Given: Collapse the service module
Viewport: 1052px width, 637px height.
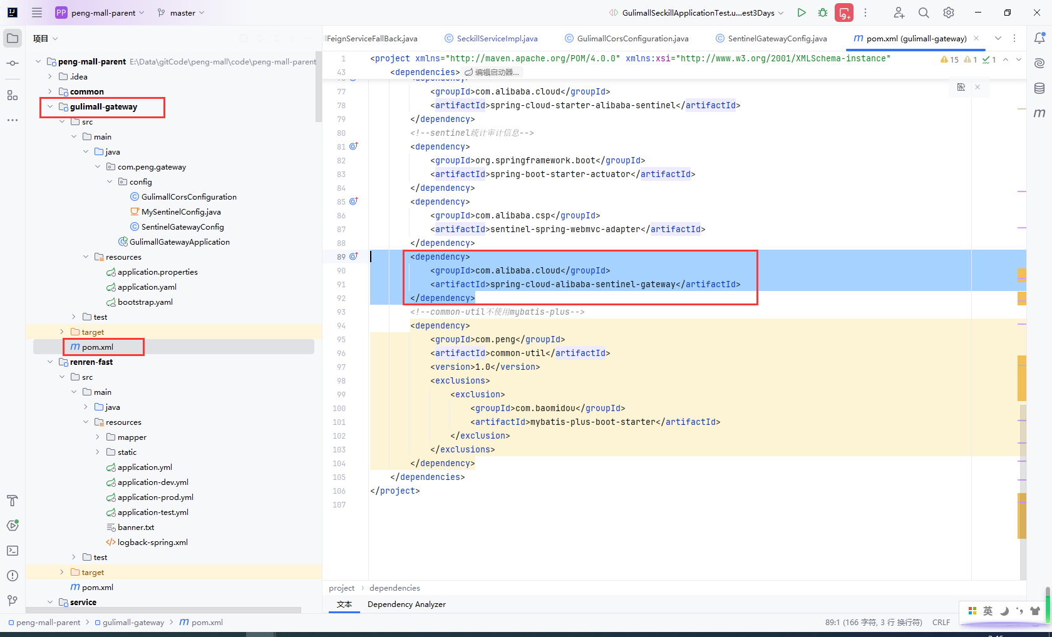Looking at the screenshot, I should pos(50,602).
